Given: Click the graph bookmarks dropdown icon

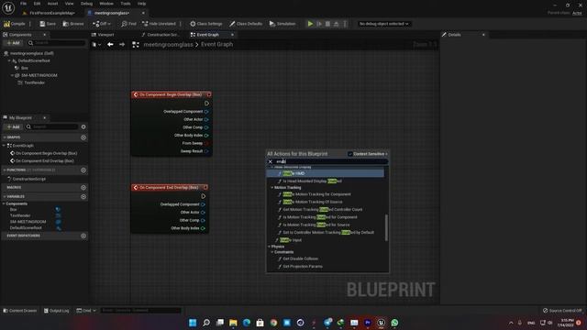Looking at the screenshot, I should click(x=95, y=45).
